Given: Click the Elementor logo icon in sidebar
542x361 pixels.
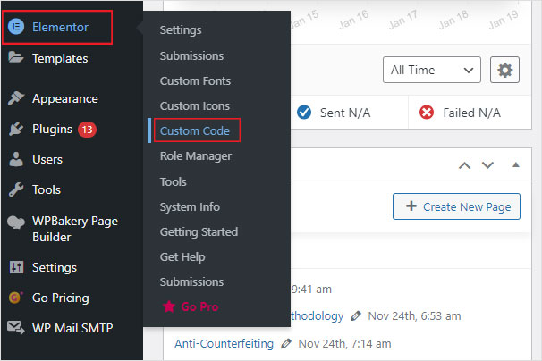Looking at the screenshot, I should (16, 27).
